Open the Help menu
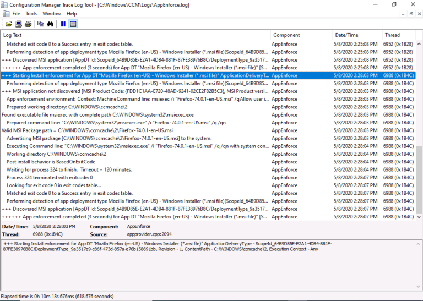 72,13
